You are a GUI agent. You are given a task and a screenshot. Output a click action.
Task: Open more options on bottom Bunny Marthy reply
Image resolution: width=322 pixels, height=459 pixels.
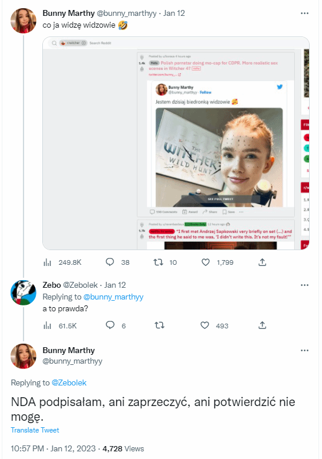304,350
